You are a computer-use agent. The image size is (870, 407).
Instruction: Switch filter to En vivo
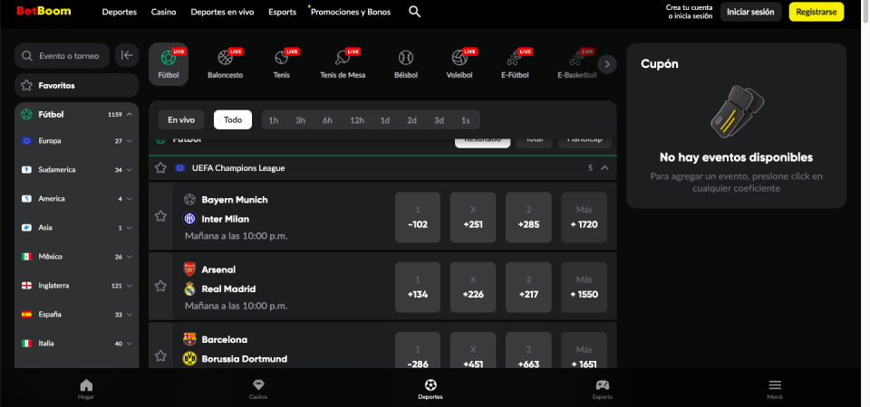coord(181,119)
